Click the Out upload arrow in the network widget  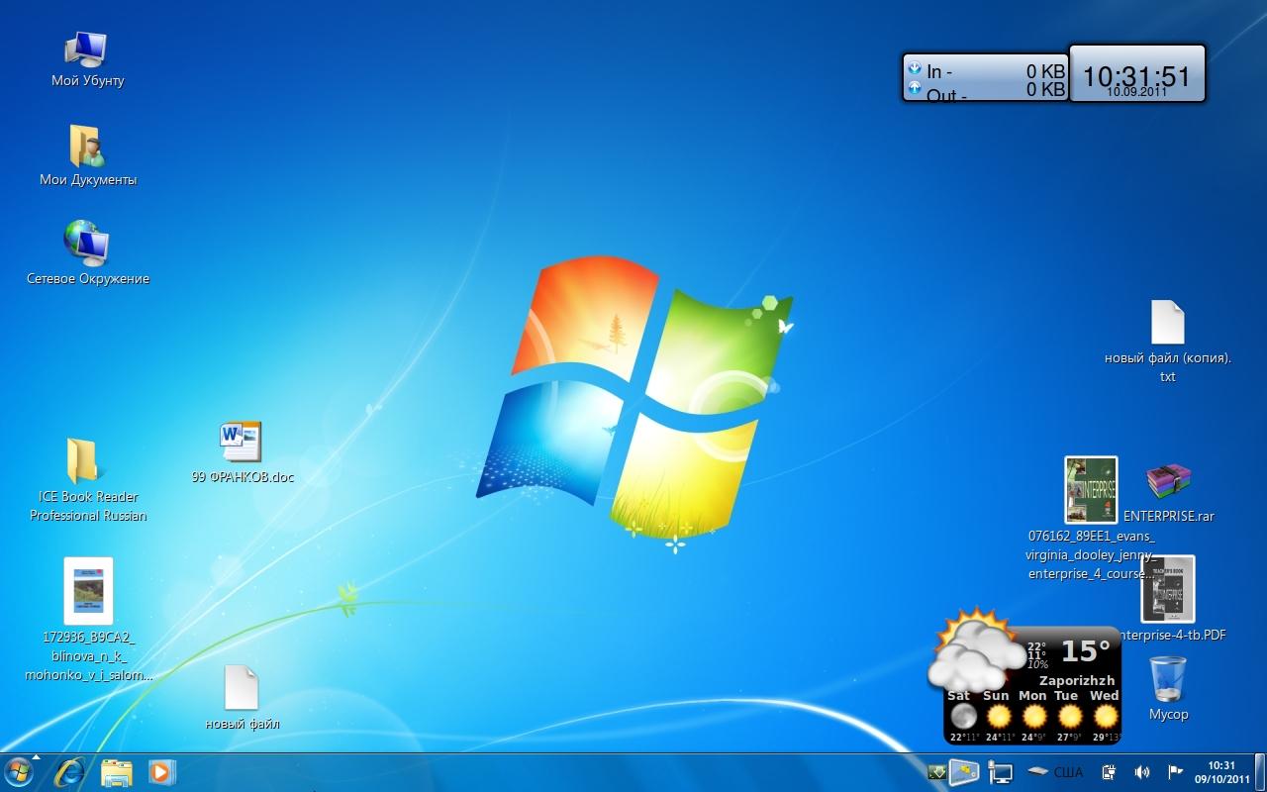point(915,89)
